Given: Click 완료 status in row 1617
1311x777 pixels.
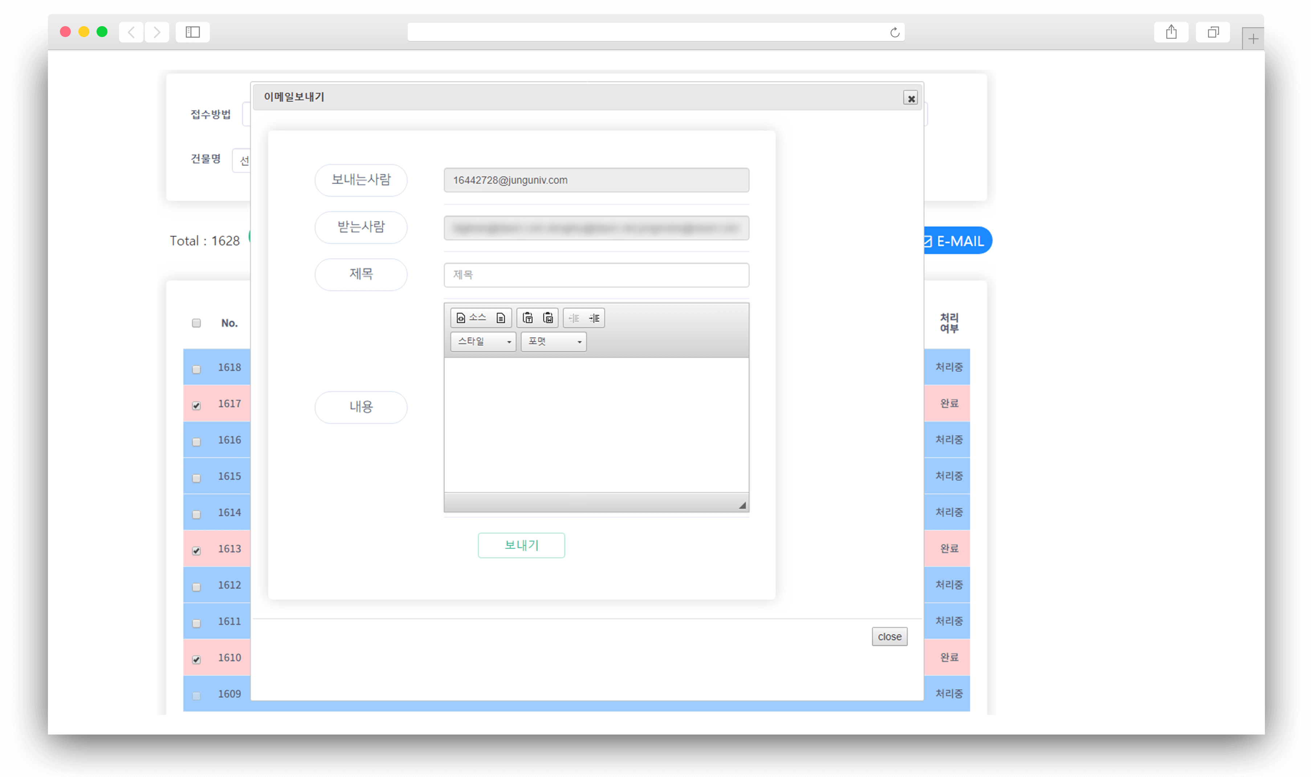Looking at the screenshot, I should coord(949,403).
